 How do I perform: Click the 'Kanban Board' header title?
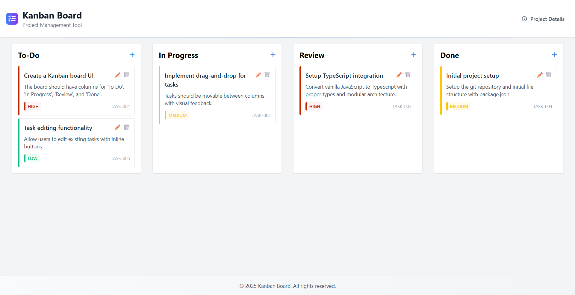[x=52, y=15]
